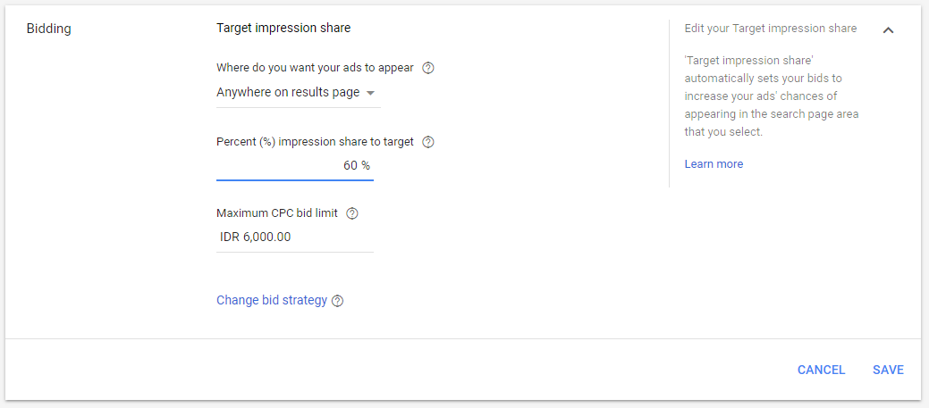Open the Change bid strategy link

272,300
